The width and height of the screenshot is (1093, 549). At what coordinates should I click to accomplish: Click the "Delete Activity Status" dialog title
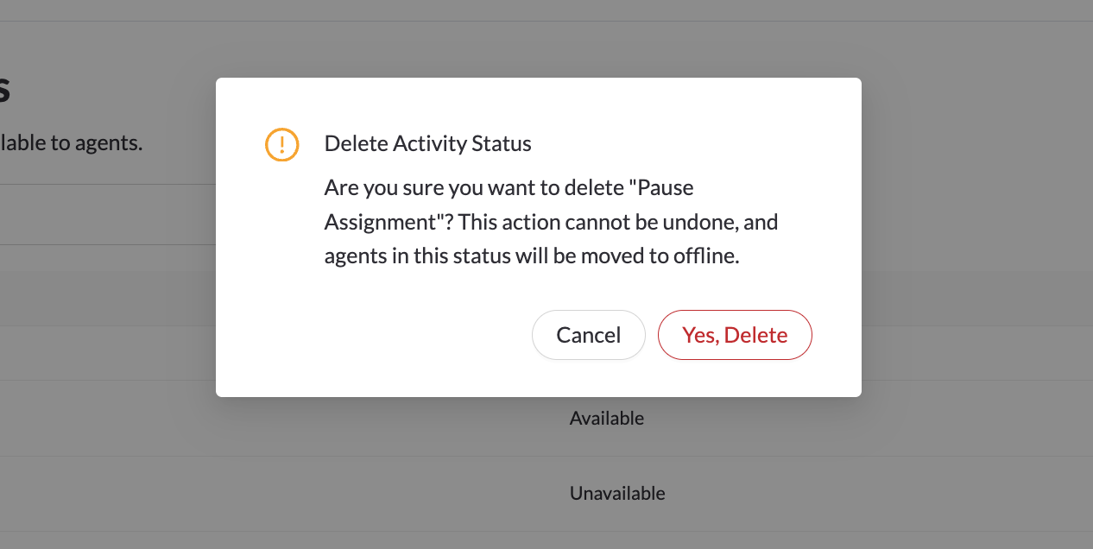click(x=427, y=144)
